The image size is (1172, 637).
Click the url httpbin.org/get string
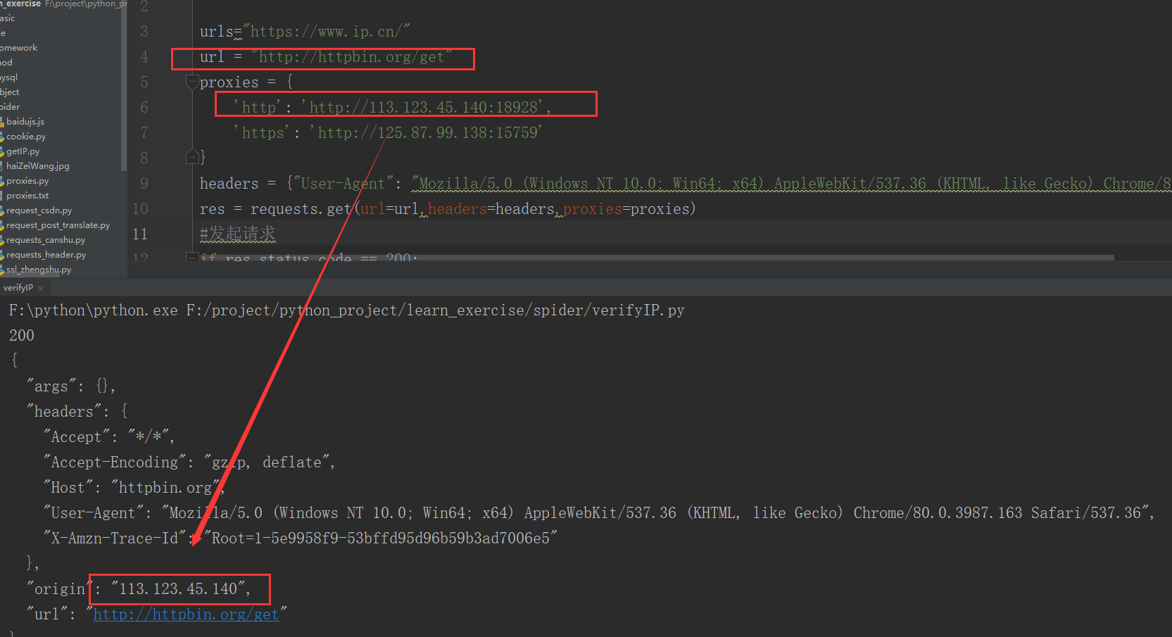(351, 57)
